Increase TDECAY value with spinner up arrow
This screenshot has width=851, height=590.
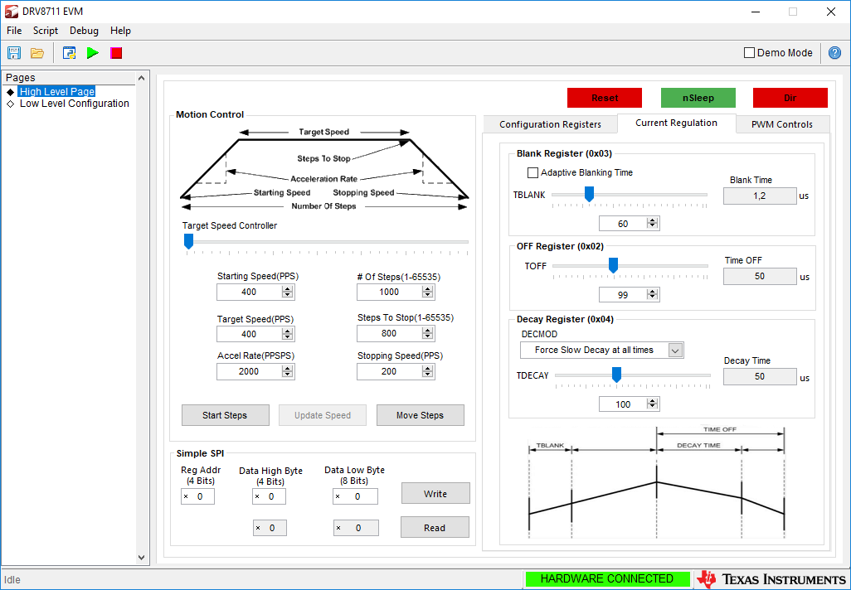click(x=653, y=401)
